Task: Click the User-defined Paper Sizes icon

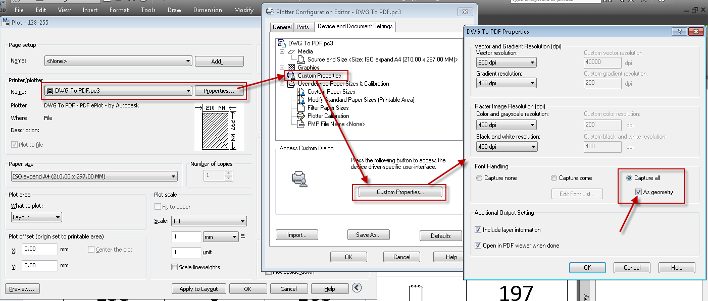Action: [291, 84]
